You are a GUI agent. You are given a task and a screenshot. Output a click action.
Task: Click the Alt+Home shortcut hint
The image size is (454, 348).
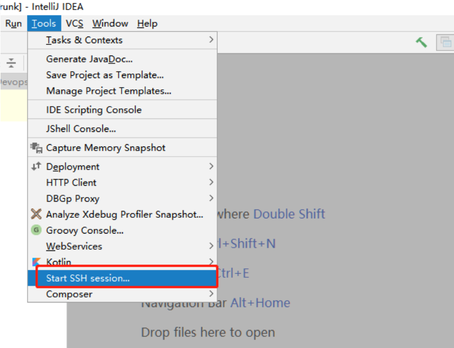[x=260, y=303]
